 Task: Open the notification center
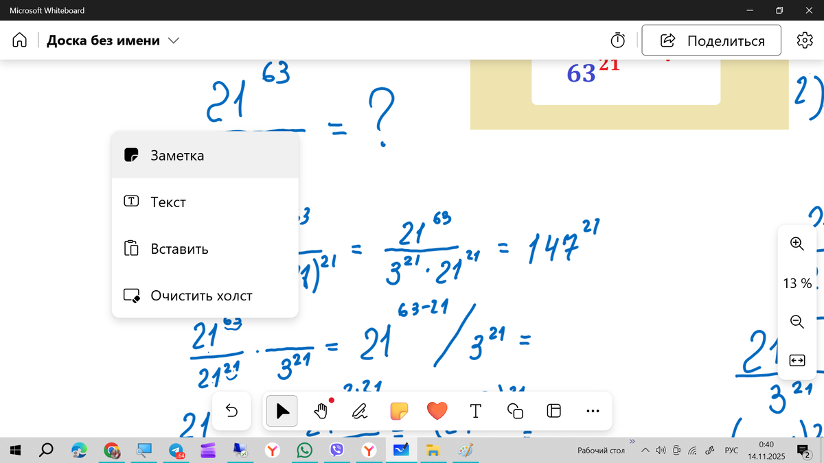803,451
